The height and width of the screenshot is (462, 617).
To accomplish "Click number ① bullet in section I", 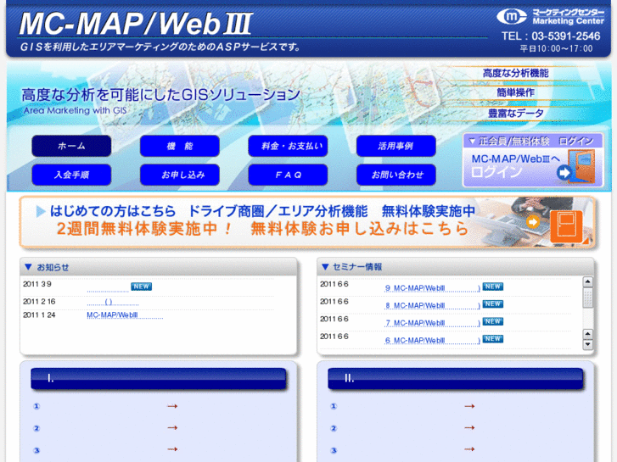I will pos(36,406).
